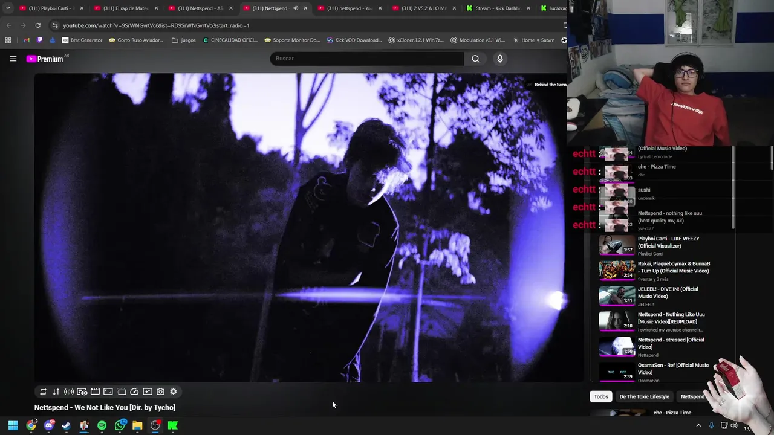This screenshot has width=774, height=435.
Task: Click video title Nettspend - We Not Like You
Action: click(x=105, y=408)
